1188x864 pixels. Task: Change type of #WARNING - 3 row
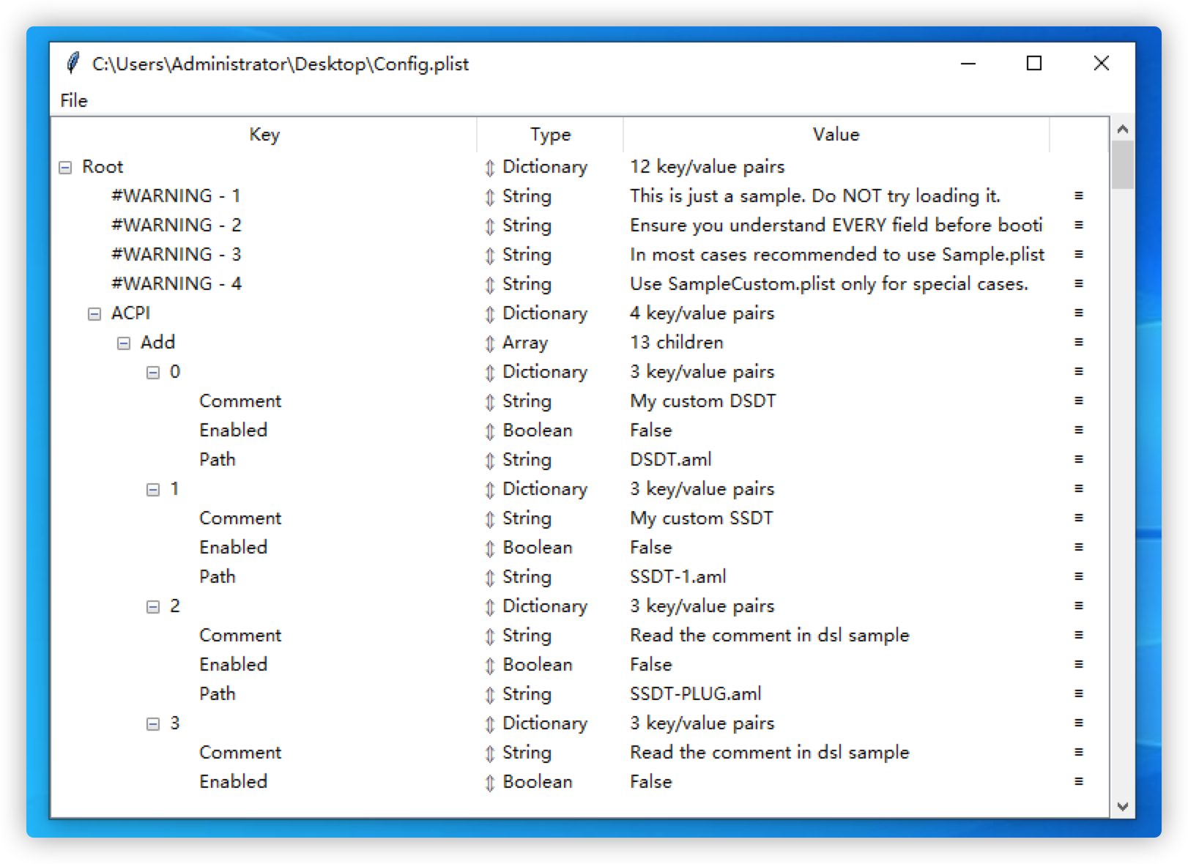(490, 256)
